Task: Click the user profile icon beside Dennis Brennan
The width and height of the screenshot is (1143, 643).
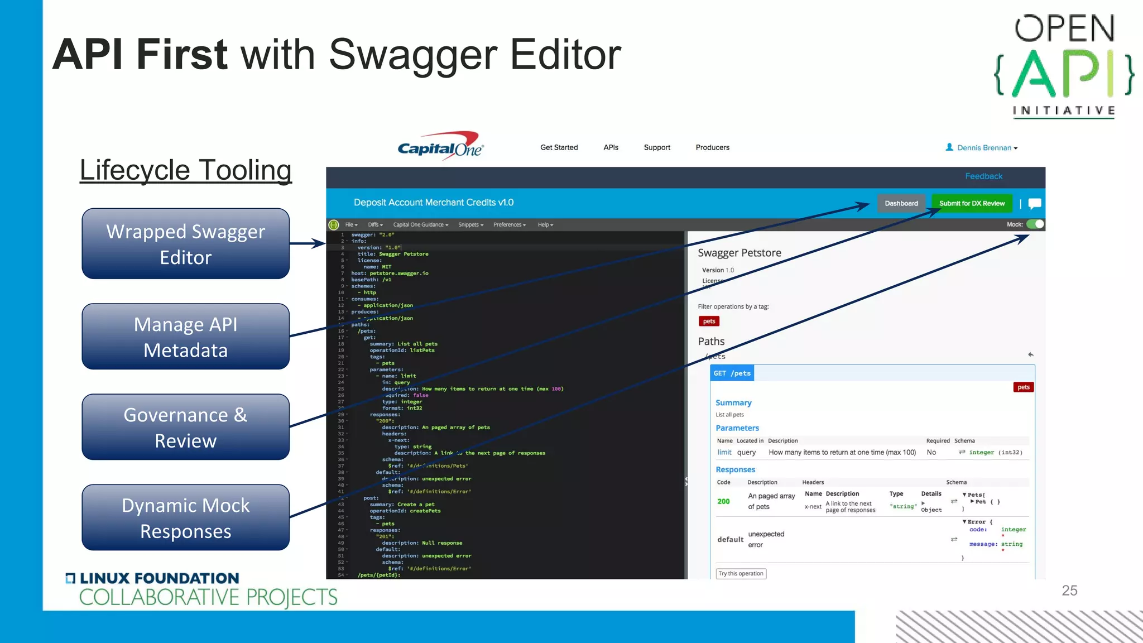Action: pyautogui.click(x=949, y=147)
